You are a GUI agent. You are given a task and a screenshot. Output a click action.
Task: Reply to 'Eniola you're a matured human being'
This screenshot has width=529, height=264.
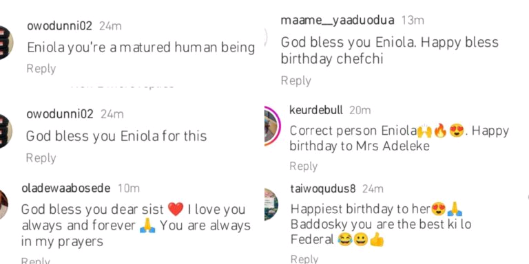[41, 69]
